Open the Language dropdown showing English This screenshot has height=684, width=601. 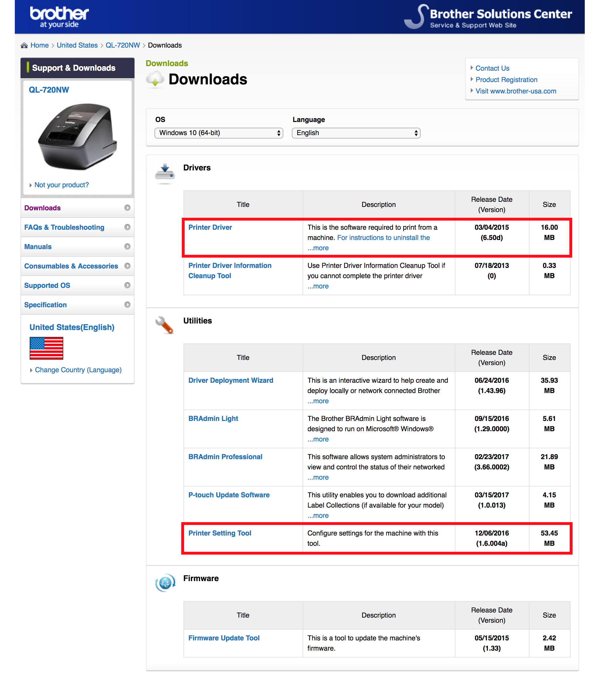point(356,133)
